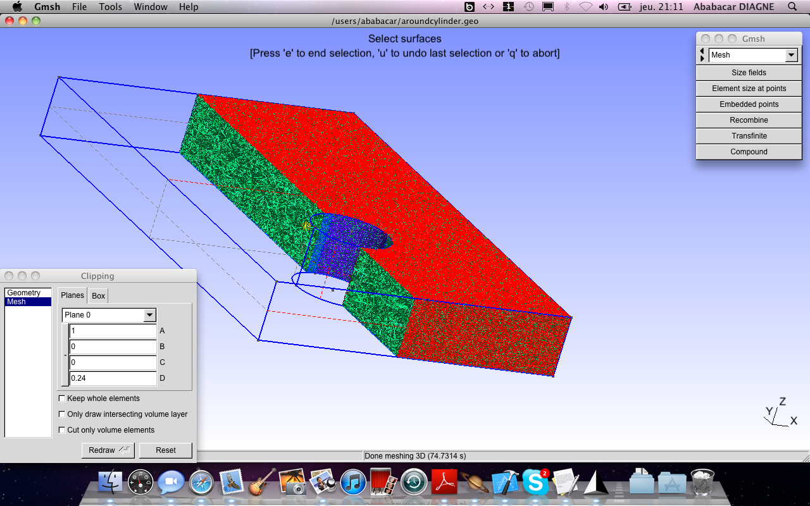The width and height of the screenshot is (810, 506).
Task: Enable Keep whole elements checkbox
Action: (62, 398)
